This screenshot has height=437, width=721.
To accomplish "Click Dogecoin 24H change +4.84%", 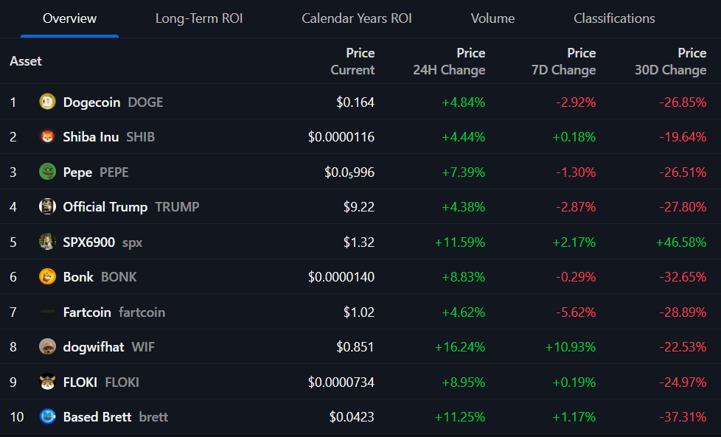I will point(463,102).
